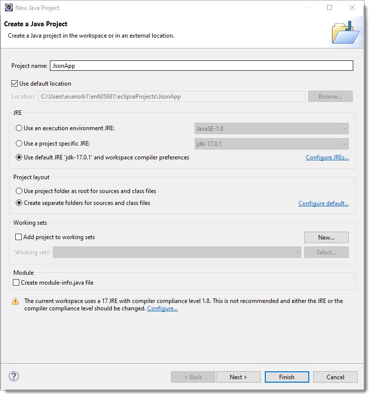The height and width of the screenshot is (398, 372).
Task: Expand the Working sets combo box
Action: pyautogui.click(x=177, y=252)
